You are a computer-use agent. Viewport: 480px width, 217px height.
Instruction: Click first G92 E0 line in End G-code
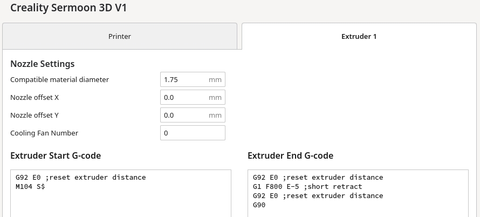point(318,178)
